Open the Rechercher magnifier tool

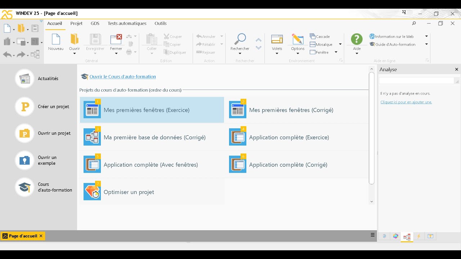click(240, 39)
